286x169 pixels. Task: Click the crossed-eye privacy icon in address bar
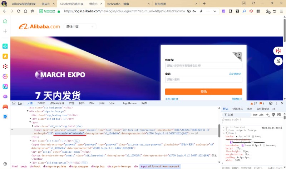(189, 11)
